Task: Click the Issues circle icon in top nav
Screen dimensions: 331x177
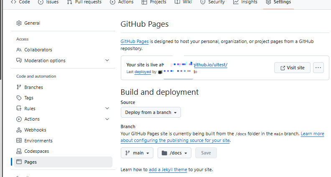Action: click(x=41, y=2)
